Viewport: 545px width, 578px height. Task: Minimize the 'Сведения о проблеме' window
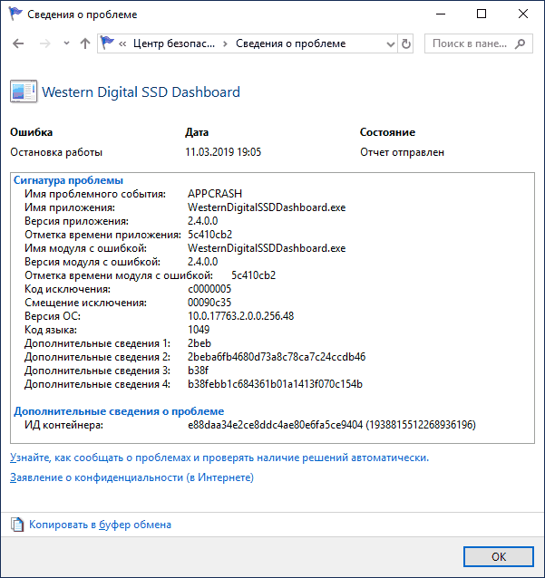click(441, 14)
